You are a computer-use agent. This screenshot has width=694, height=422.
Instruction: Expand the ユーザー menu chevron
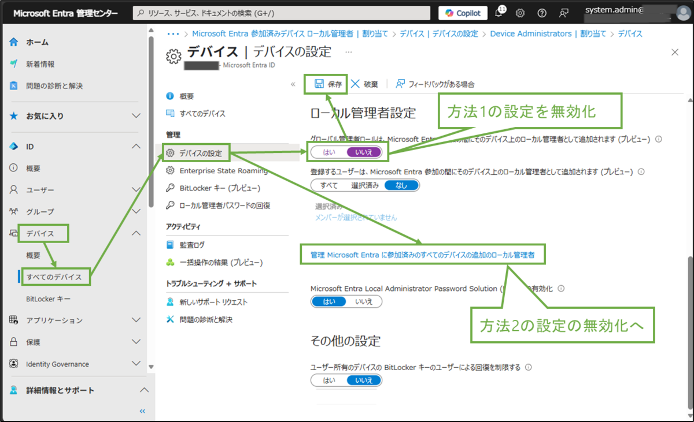(136, 190)
